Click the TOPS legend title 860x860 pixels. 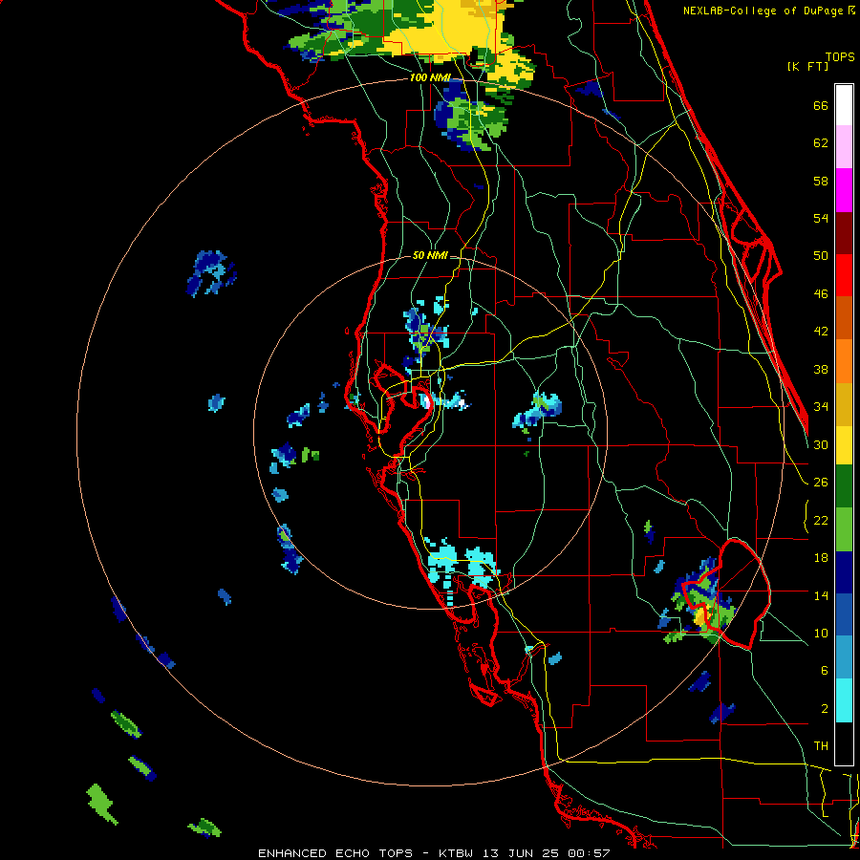coord(840,57)
